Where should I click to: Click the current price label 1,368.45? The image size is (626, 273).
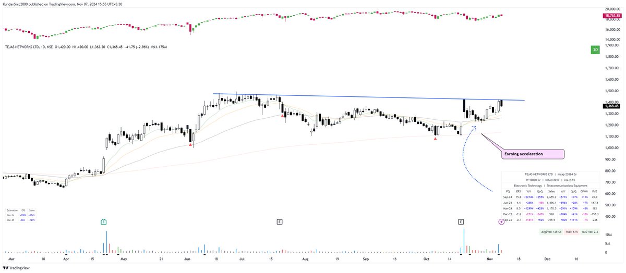[x=611, y=106]
